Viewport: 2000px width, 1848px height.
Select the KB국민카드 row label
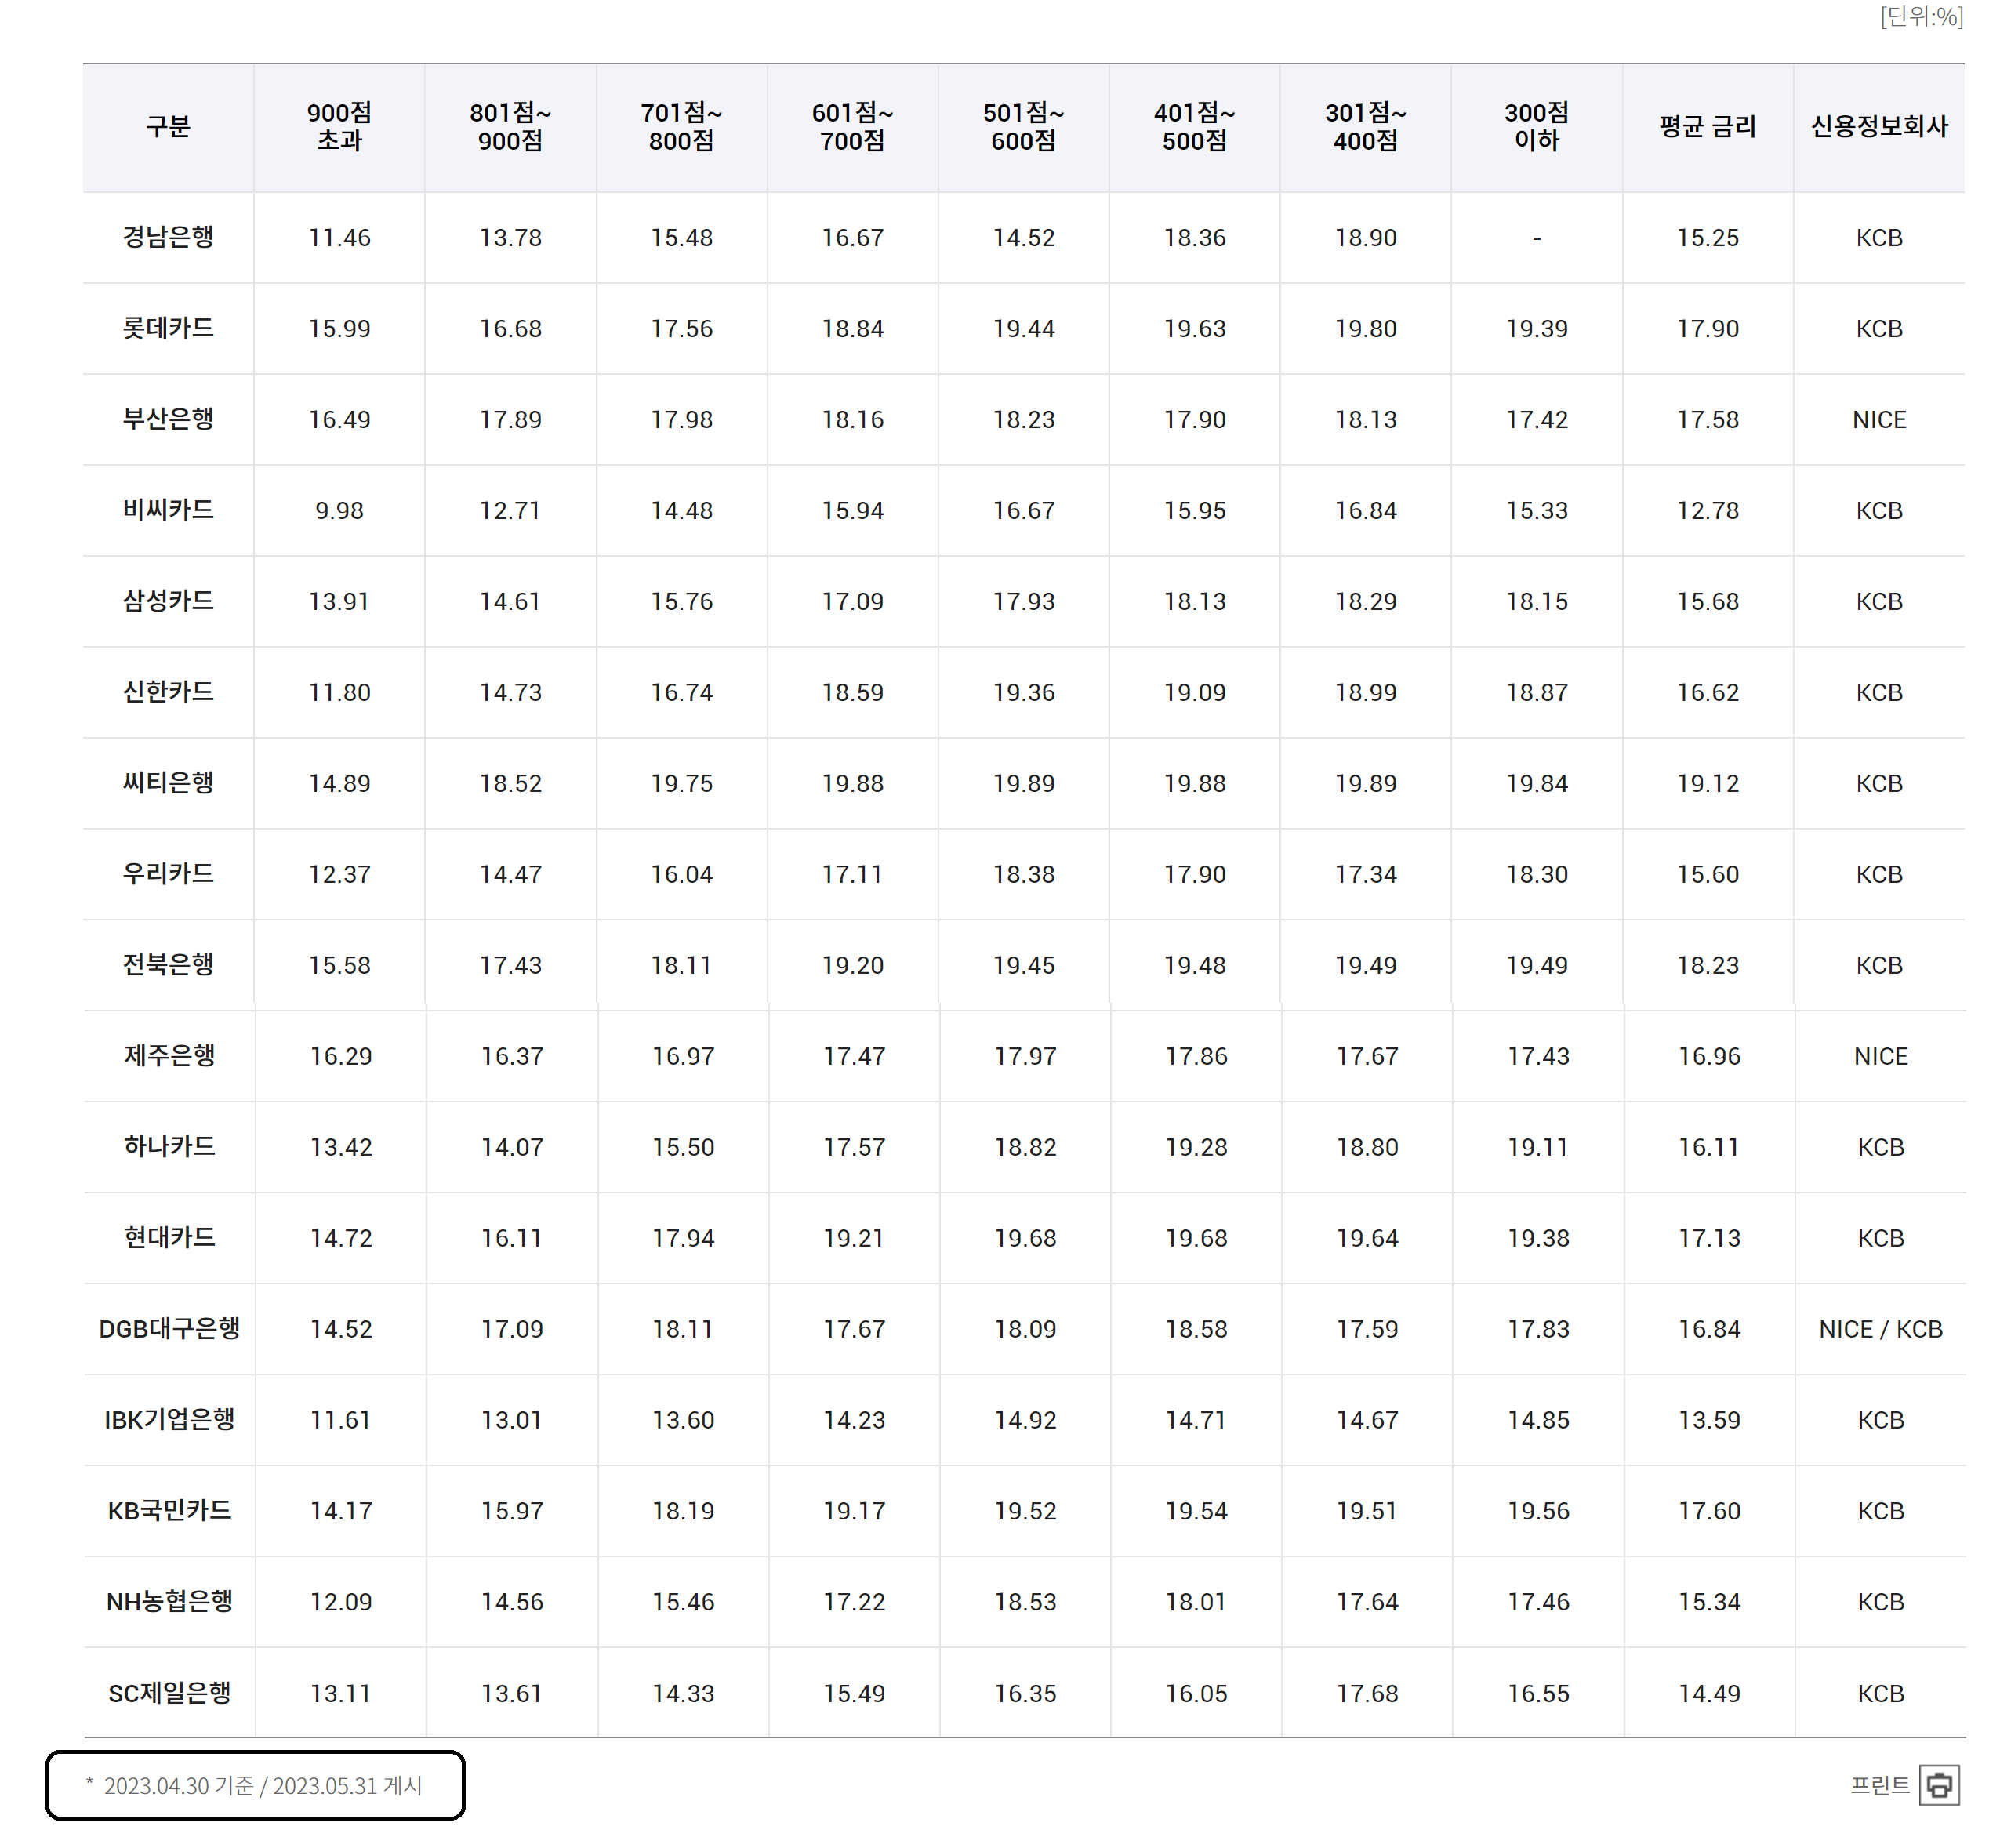click(169, 1511)
